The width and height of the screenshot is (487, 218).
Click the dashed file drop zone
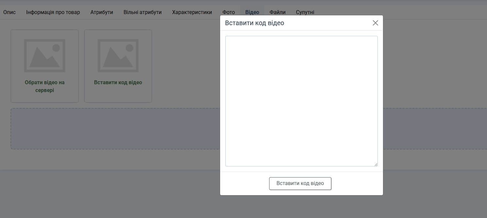[x=114, y=129]
